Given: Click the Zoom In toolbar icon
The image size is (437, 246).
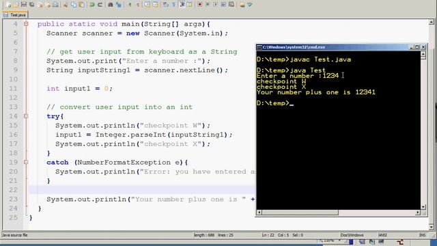Looking at the screenshot, I should tap(130, 5).
